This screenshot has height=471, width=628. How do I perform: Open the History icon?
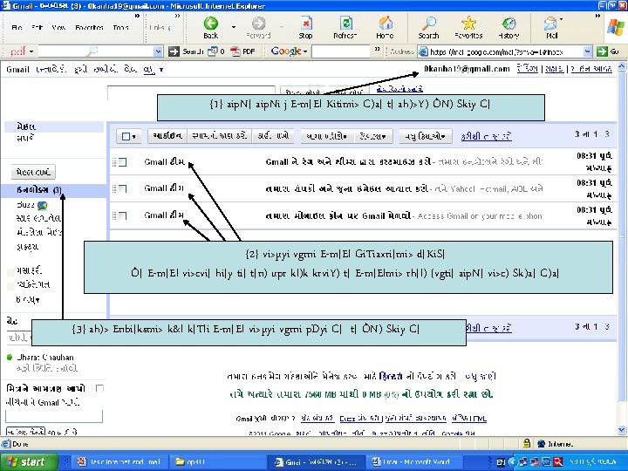(509, 24)
